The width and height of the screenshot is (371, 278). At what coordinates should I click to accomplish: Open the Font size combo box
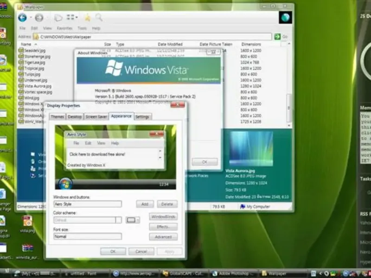[88, 236]
